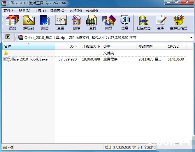The width and height of the screenshot is (195, 152).
Task: Sort by 大小 column header
Action: (x=67, y=46)
